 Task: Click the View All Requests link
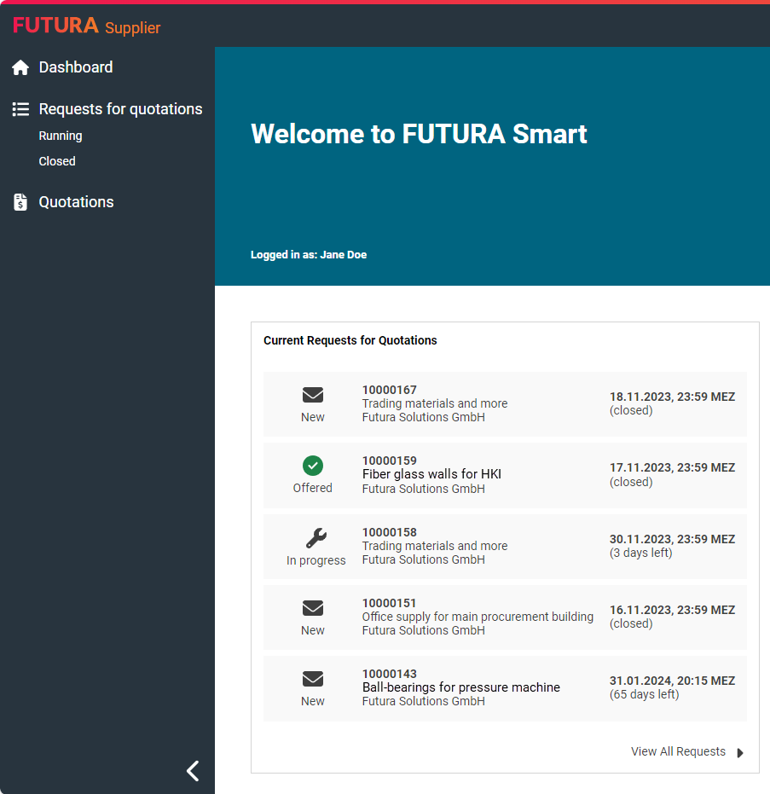pos(678,752)
